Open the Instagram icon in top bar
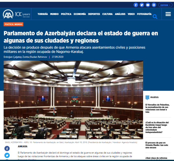174x161 pixels. click(154, 5)
